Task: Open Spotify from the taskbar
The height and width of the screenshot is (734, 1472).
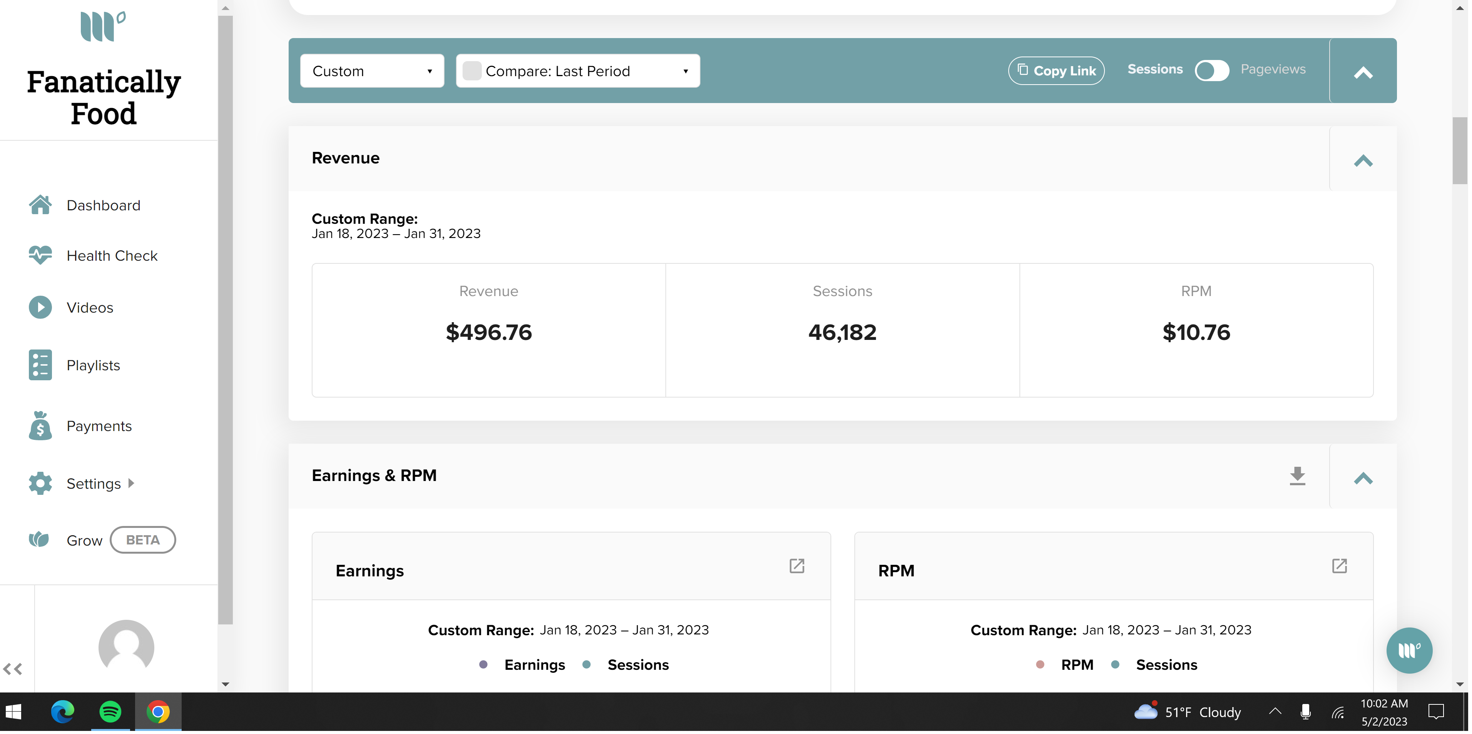Action: coord(110,712)
